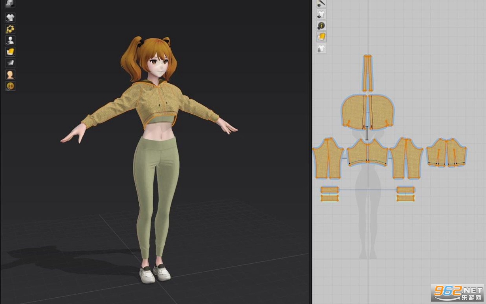
Task: Toggle seamline visibility in 2D window
Action: click(321, 3)
